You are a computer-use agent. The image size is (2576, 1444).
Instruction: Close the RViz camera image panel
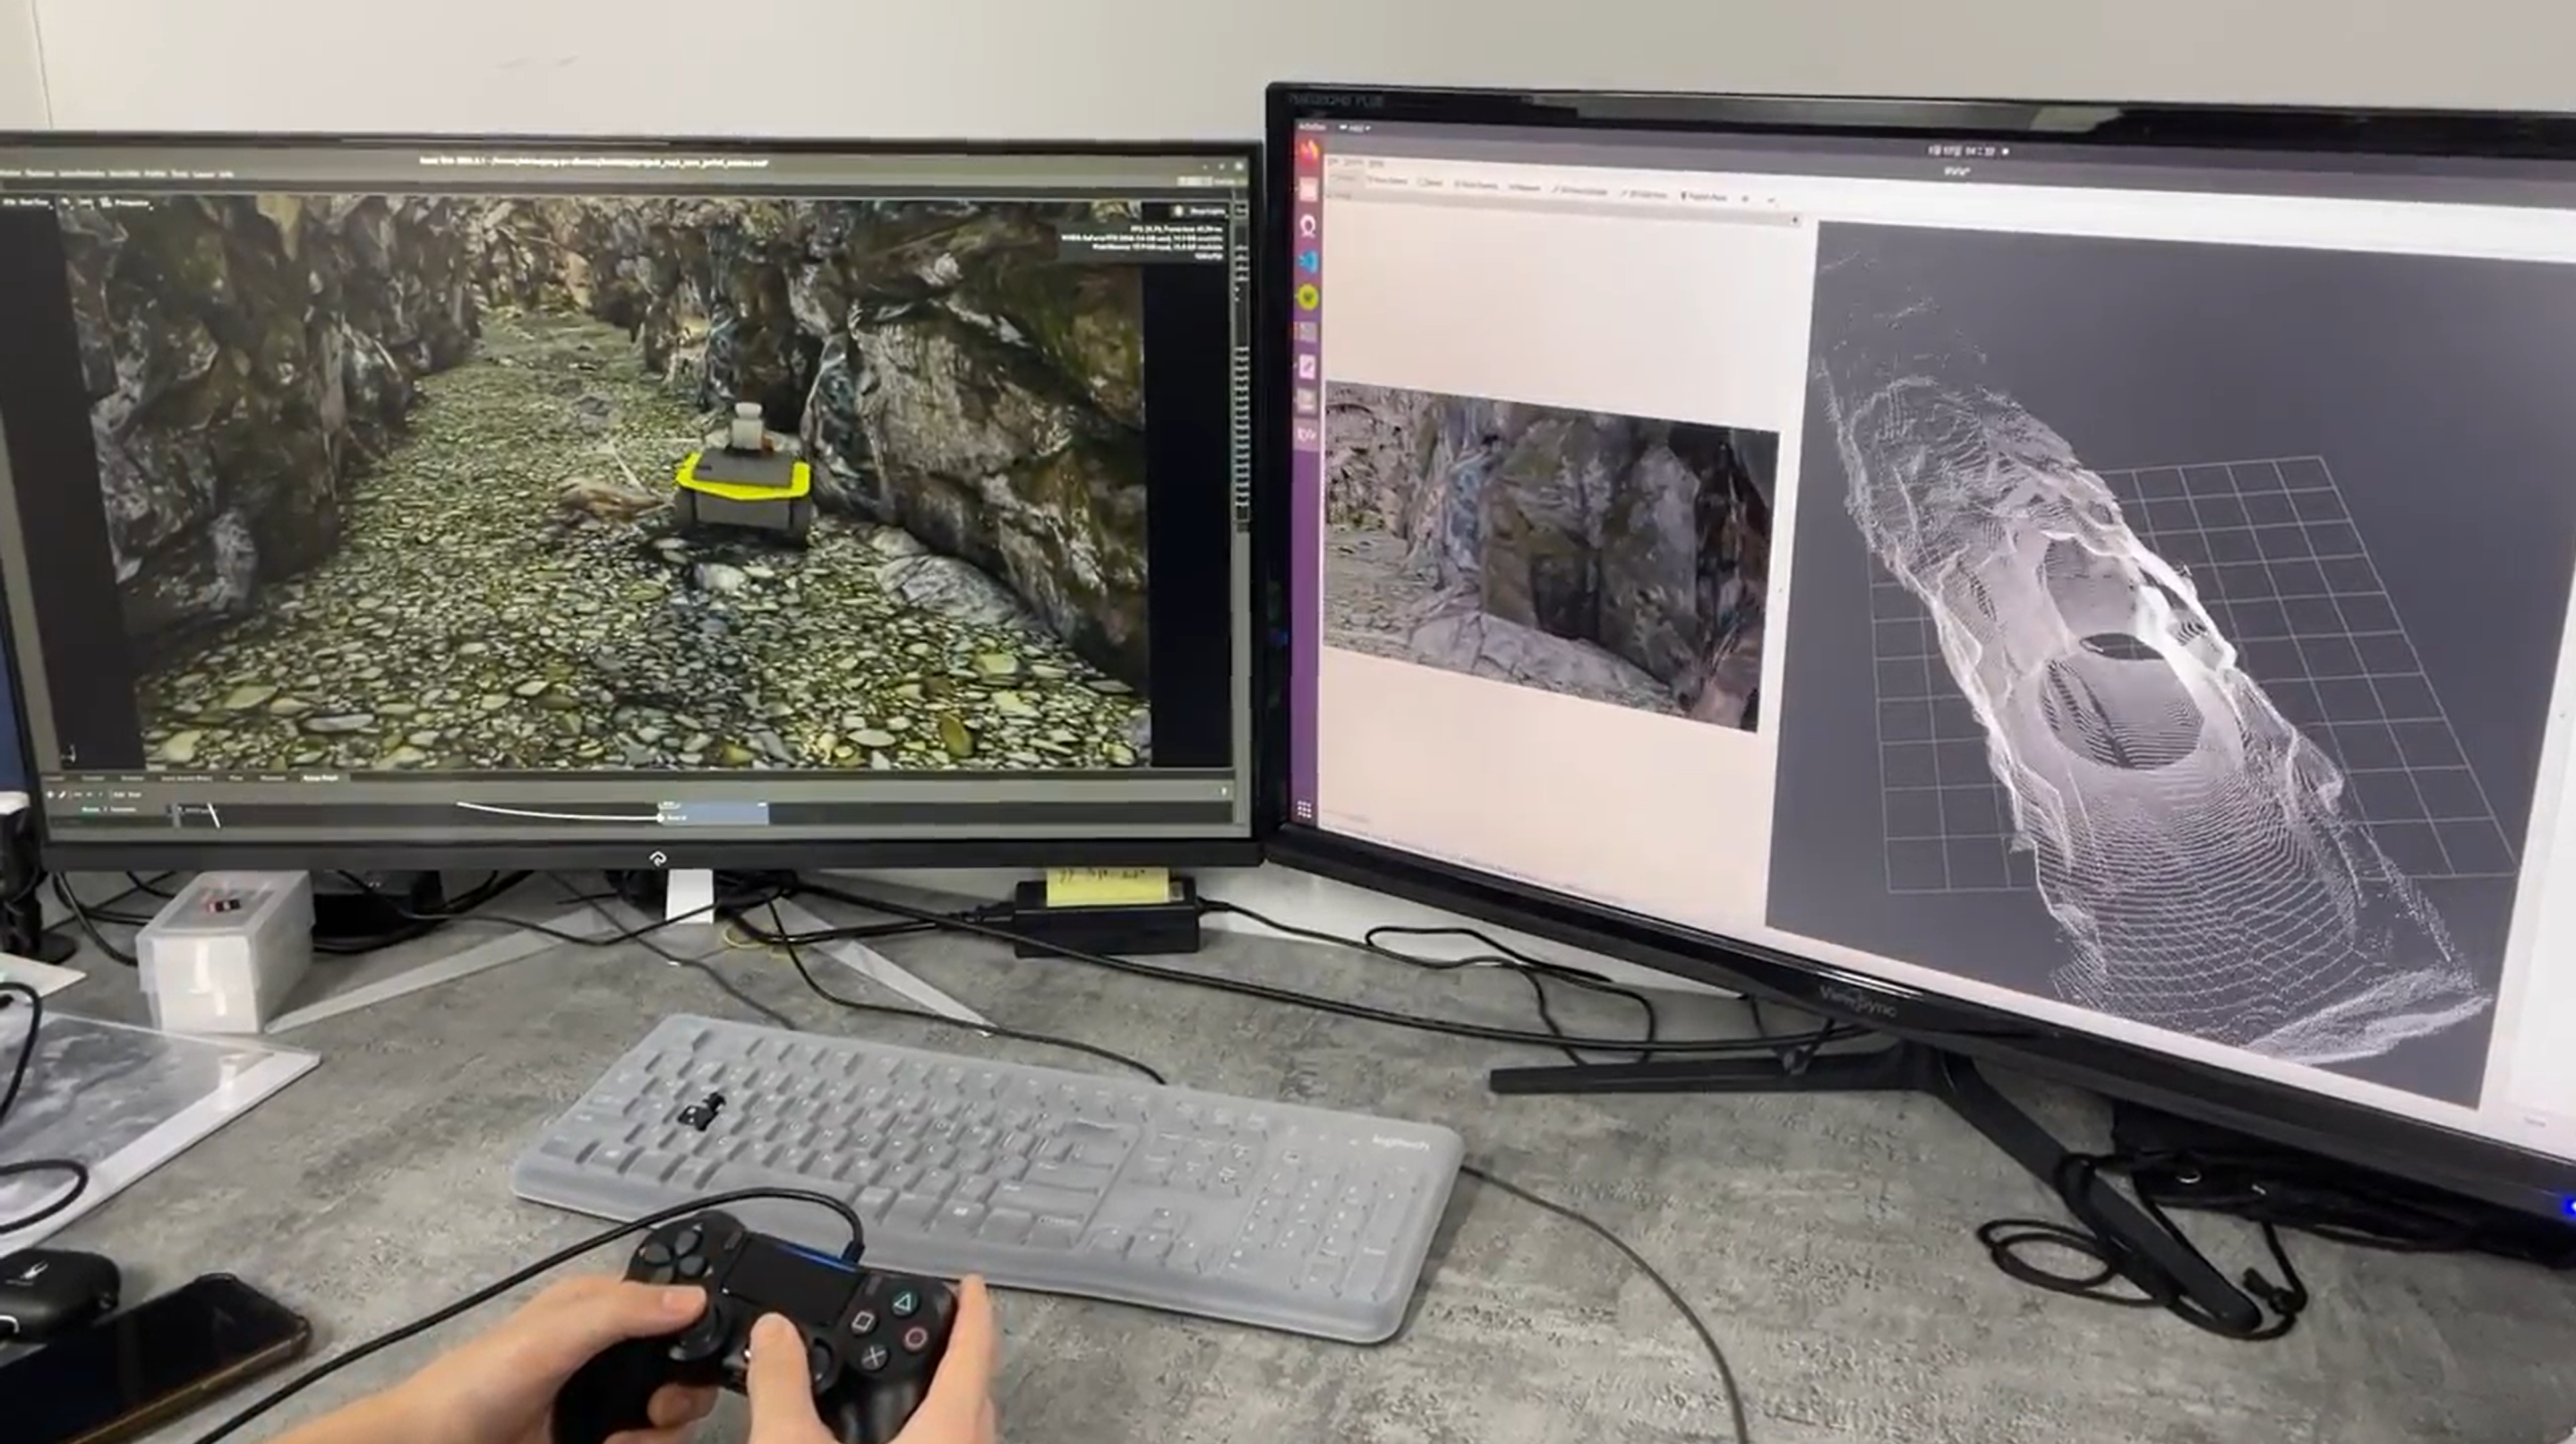pyautogui.click(x=1796, y=219)
